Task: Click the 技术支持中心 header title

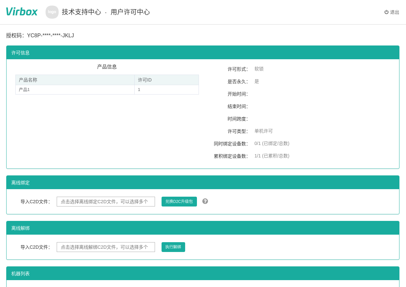Action: (x=82, y=12)
